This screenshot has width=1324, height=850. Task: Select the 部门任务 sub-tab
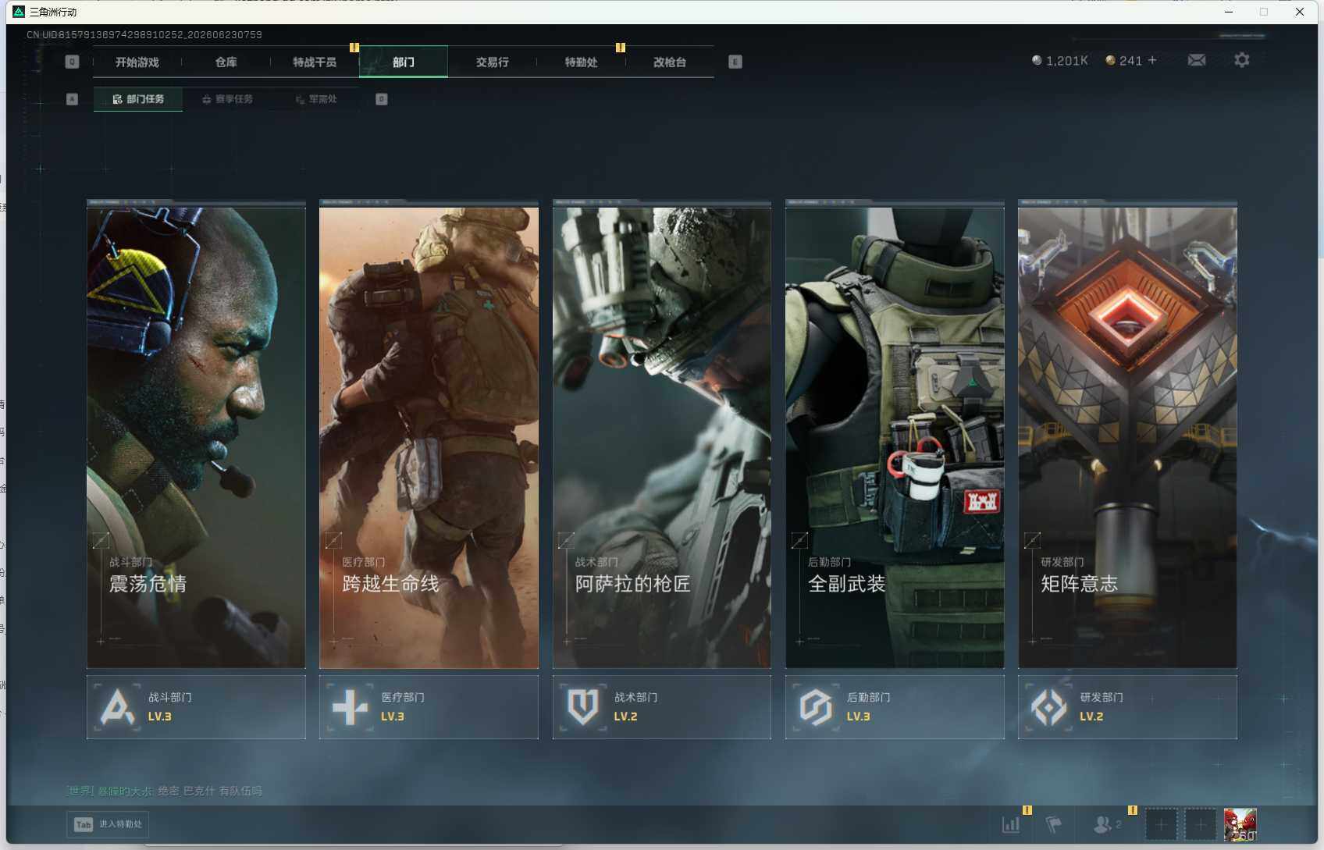tap(138, 99)
